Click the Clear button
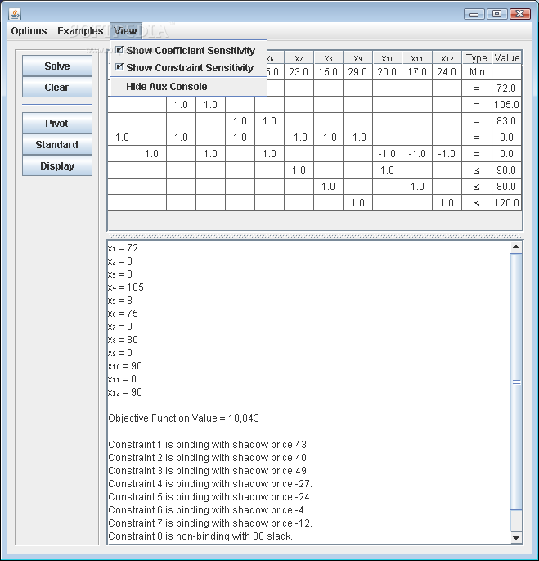This screenshot has height=561, width=539. [57, 88]
